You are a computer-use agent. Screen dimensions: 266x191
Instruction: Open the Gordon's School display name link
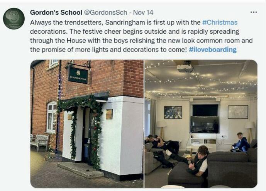(x=56, y=12)
